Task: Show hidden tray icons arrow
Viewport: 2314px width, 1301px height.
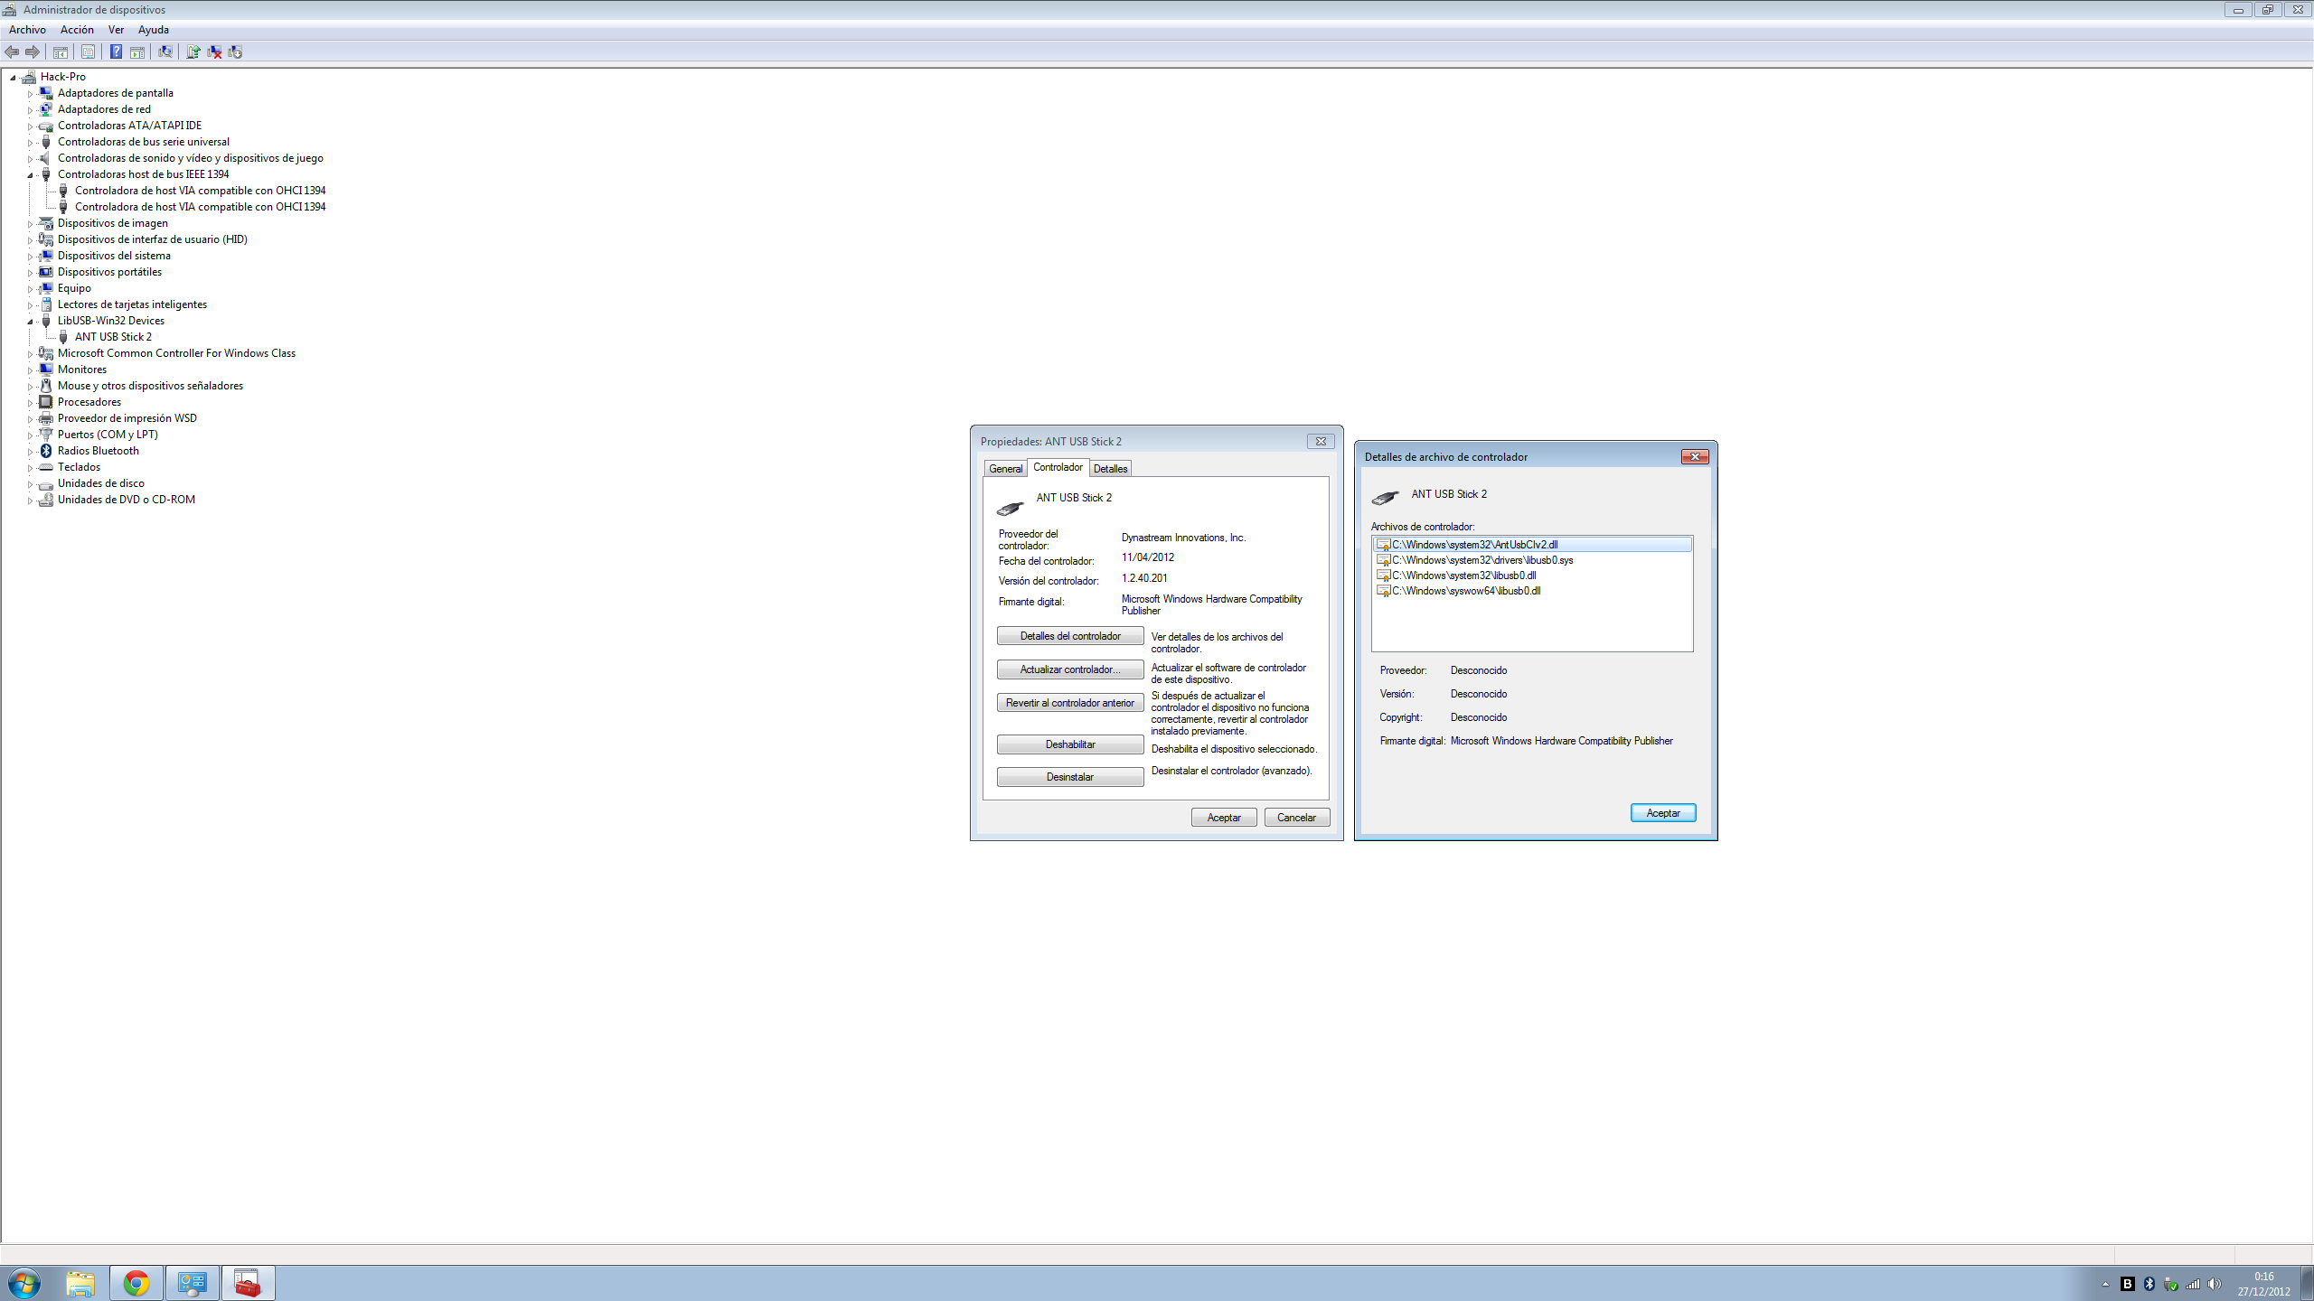Action: click(2105, 1284)
